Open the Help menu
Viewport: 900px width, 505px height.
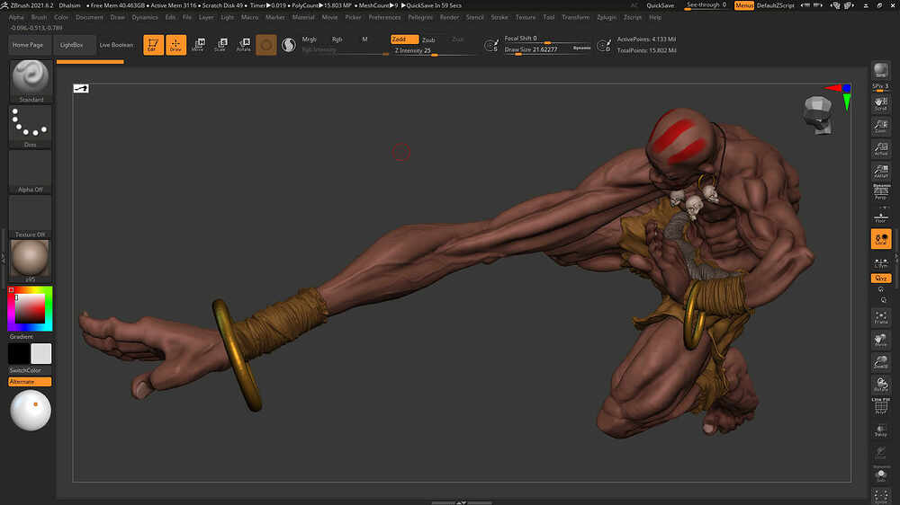[x=655, y=17]
